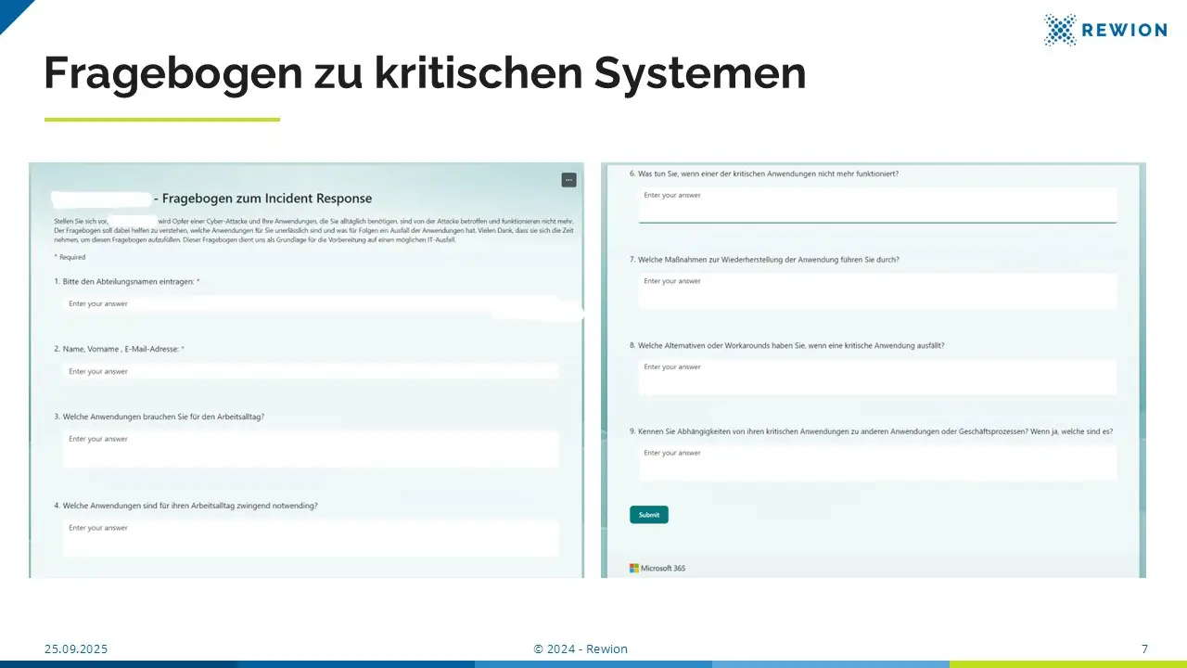
Task: Select the slide title Fragebogen zu kritischen Systemen
Action: point(425,74)
